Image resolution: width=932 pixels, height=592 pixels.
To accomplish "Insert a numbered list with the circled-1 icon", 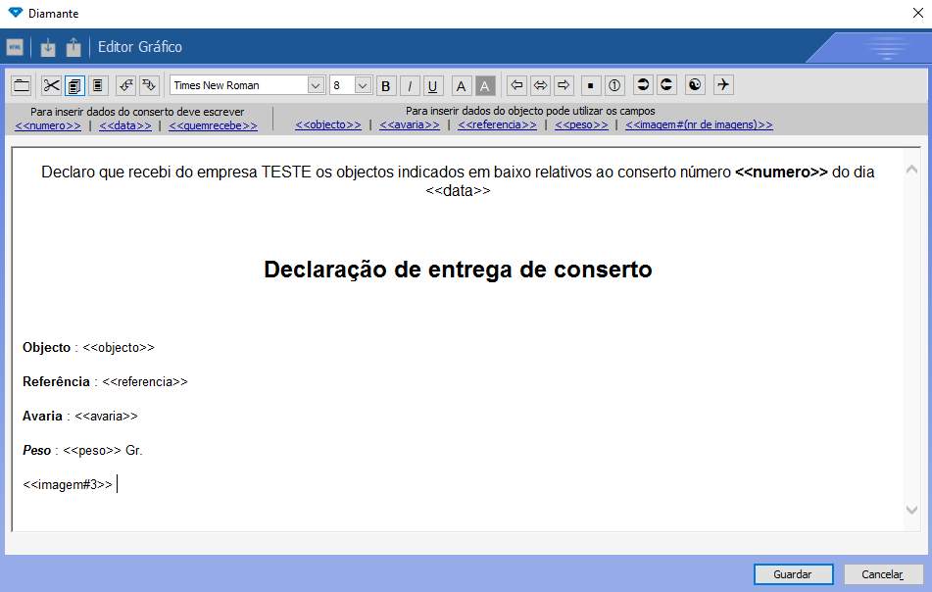I will point(614,85).
